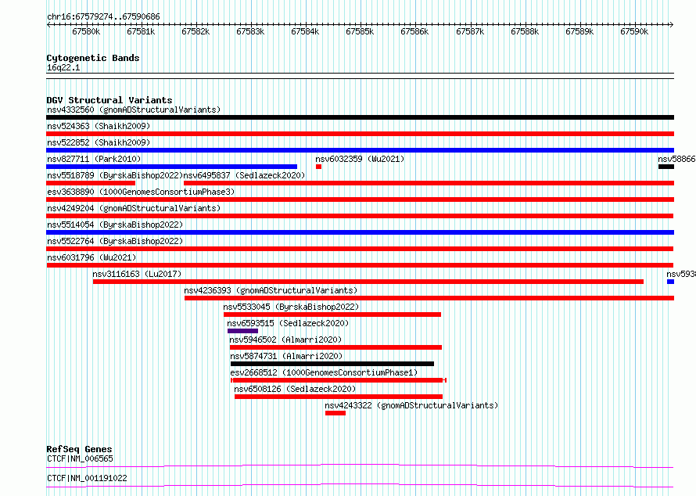Click the blue nsv522852 Shaikh2009 variant bar
The height and width of the screenshot is (496, 696).
360,150
